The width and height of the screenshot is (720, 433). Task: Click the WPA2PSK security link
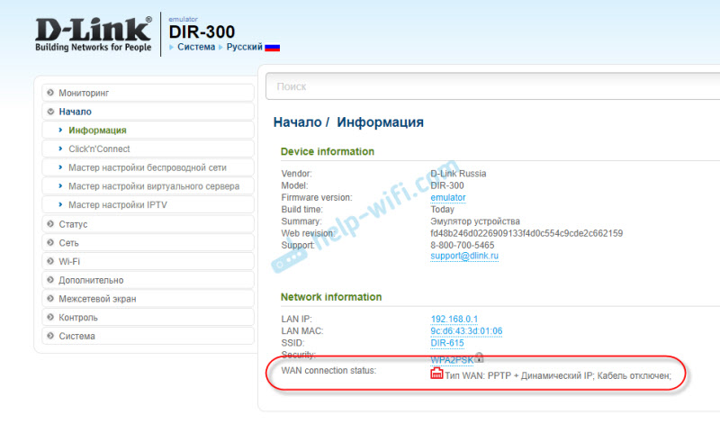[452, 360]
